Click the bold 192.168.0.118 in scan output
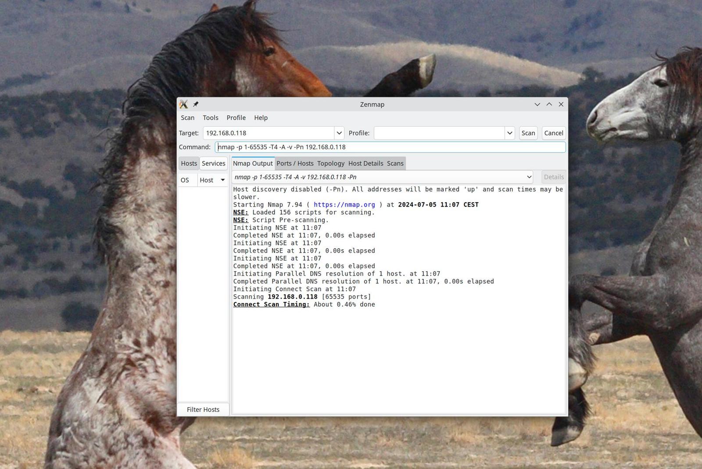The width and height of the screenshot is (702, 469). click(293, 297)
